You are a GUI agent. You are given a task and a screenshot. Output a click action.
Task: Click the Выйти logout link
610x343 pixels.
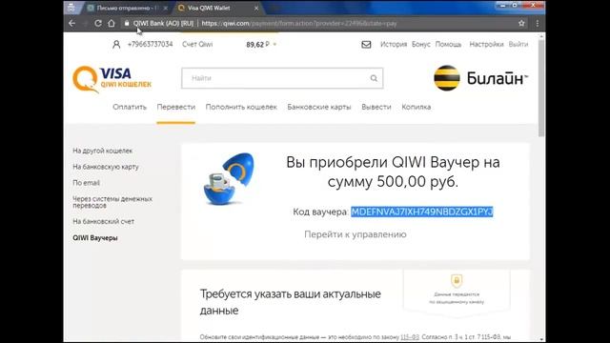[518, 45]
